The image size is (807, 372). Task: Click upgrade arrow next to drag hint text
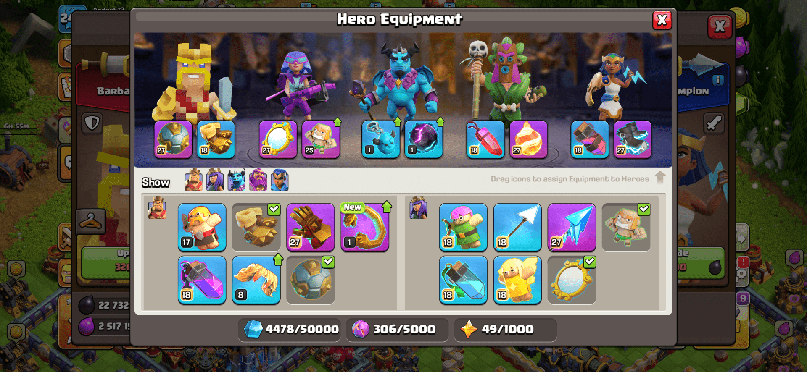point(660,178)
